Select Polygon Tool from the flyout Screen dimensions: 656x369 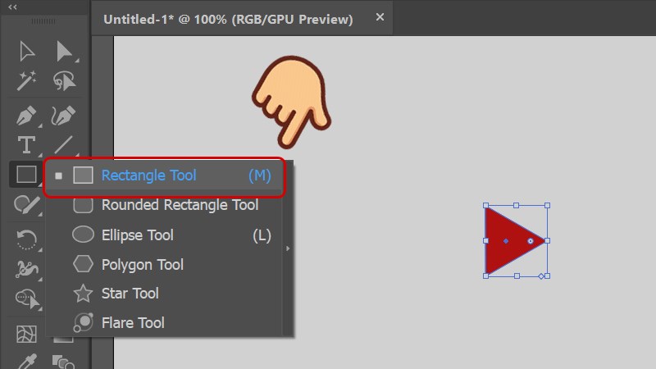142,265
